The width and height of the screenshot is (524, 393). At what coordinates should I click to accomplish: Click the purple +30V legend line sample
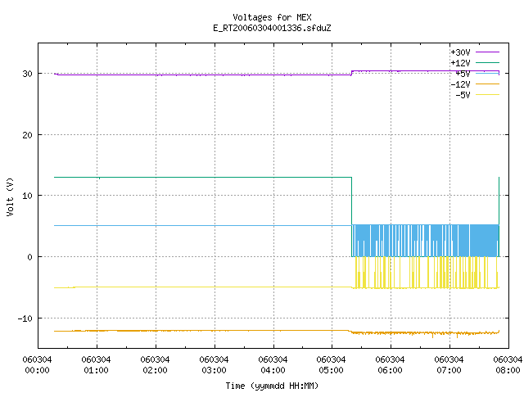pos(487,52)
